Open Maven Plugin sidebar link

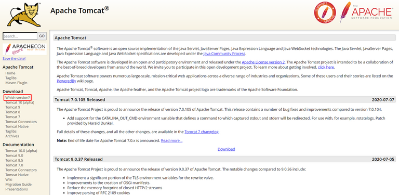click(16, 83)
